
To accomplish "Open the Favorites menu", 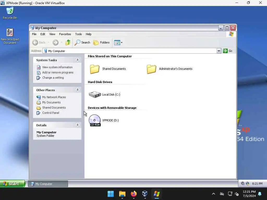I will point(65,34).
